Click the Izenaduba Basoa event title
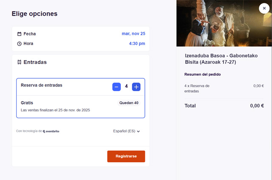This screenshot has height=180, width=272. click(216, 59)
